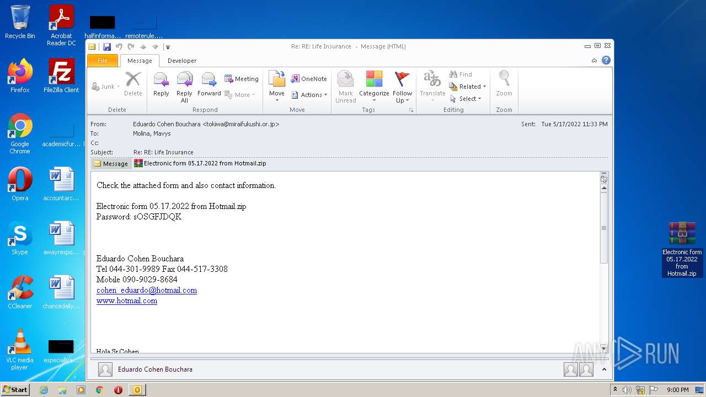
Task: Open Internet Explorer from taskbar
Action: click(x=44, y=390)
